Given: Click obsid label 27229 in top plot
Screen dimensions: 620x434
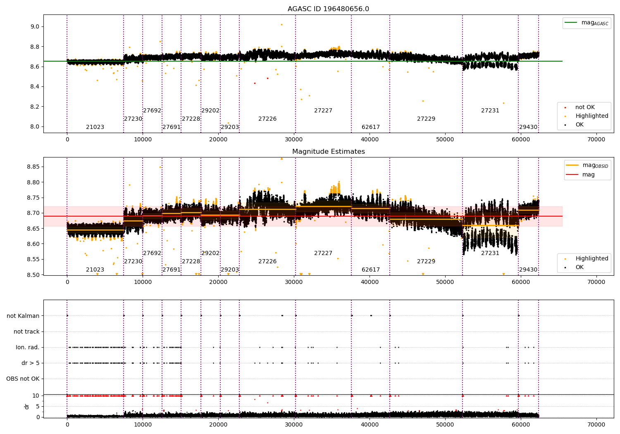Looking at the screenshot, I should pyautogui.click(x=426, y=119).
